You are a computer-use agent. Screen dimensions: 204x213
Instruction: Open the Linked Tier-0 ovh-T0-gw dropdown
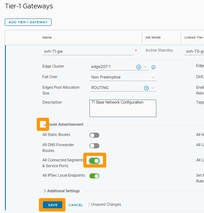point(194,52)
